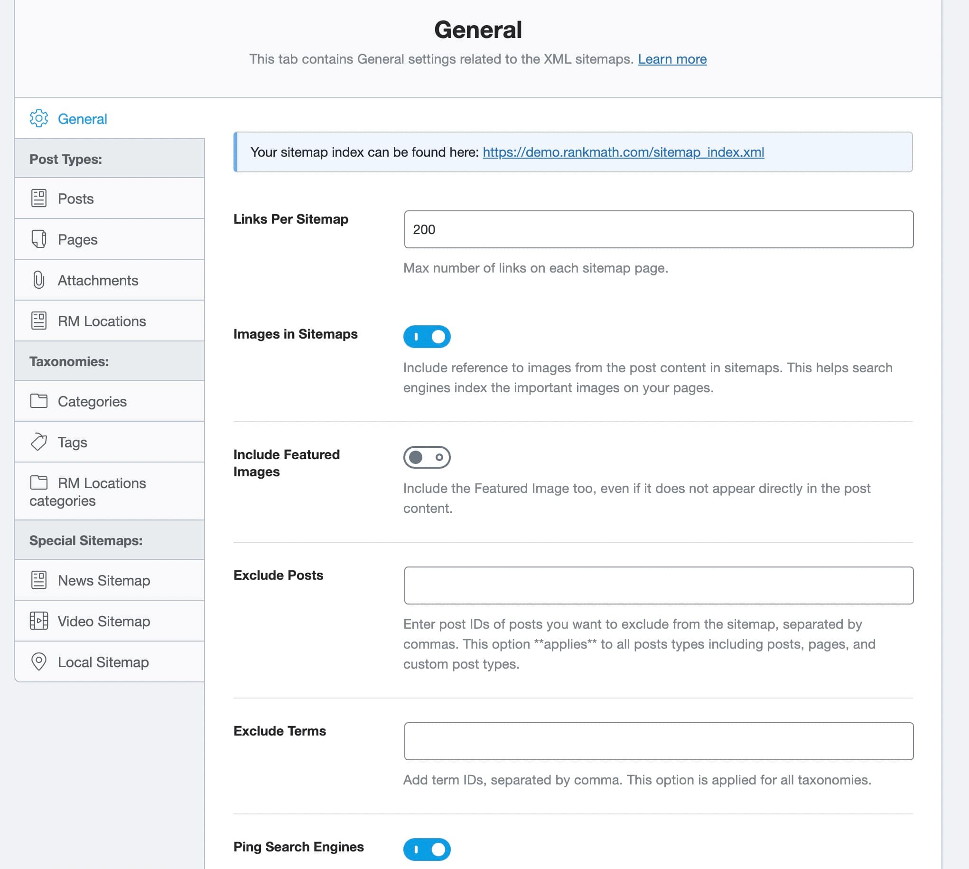
Task: Focus the Exclude Posts input field
Action: pyautogui.click(x=658, y=586)
